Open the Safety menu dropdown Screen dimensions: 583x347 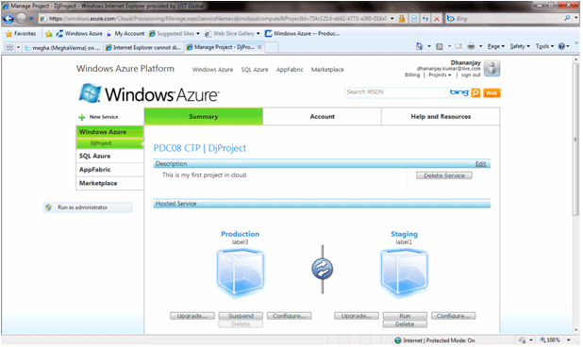click(x=520, y=46)
